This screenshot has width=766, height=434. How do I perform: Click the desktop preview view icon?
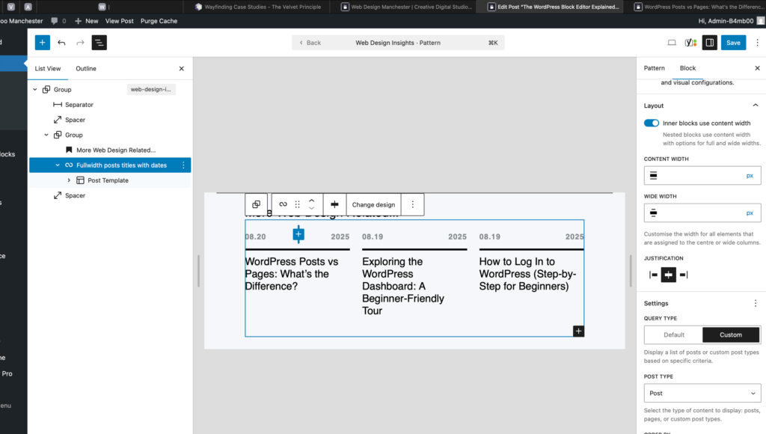point(672,43)
